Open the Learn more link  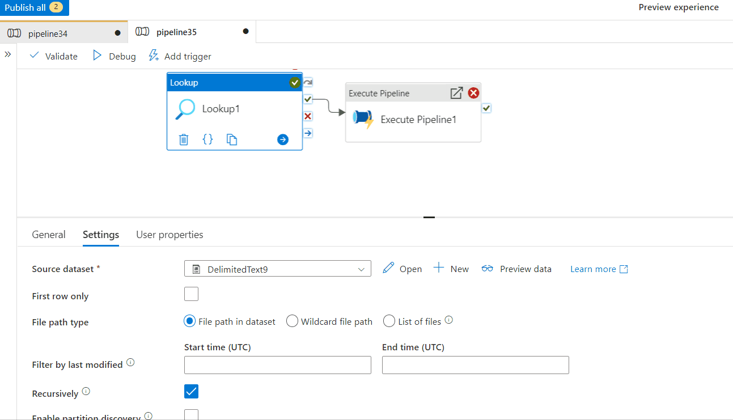tap(594, 269)
